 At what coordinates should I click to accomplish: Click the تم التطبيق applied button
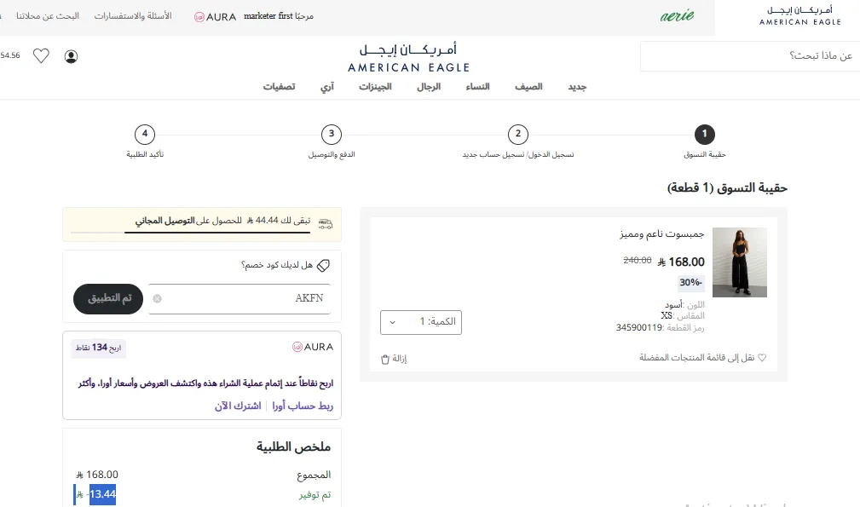point(108,299)
